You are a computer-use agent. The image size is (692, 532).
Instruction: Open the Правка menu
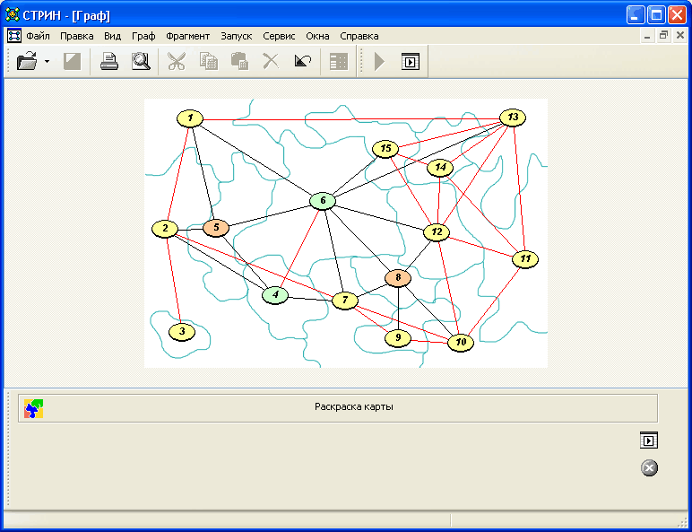coord(77,36)
